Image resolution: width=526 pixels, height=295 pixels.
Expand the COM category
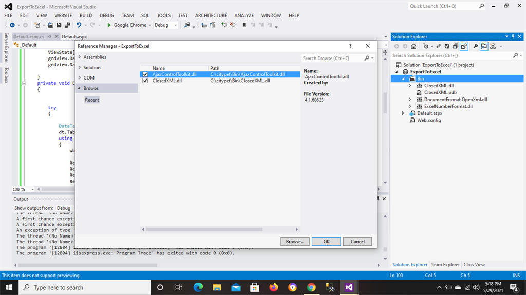tap(80, 78)
